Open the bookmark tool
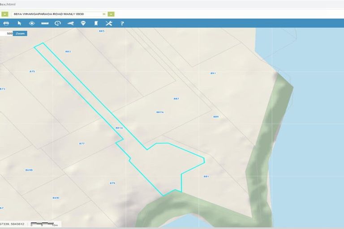344x229 pixels. (x=95, y=23)
